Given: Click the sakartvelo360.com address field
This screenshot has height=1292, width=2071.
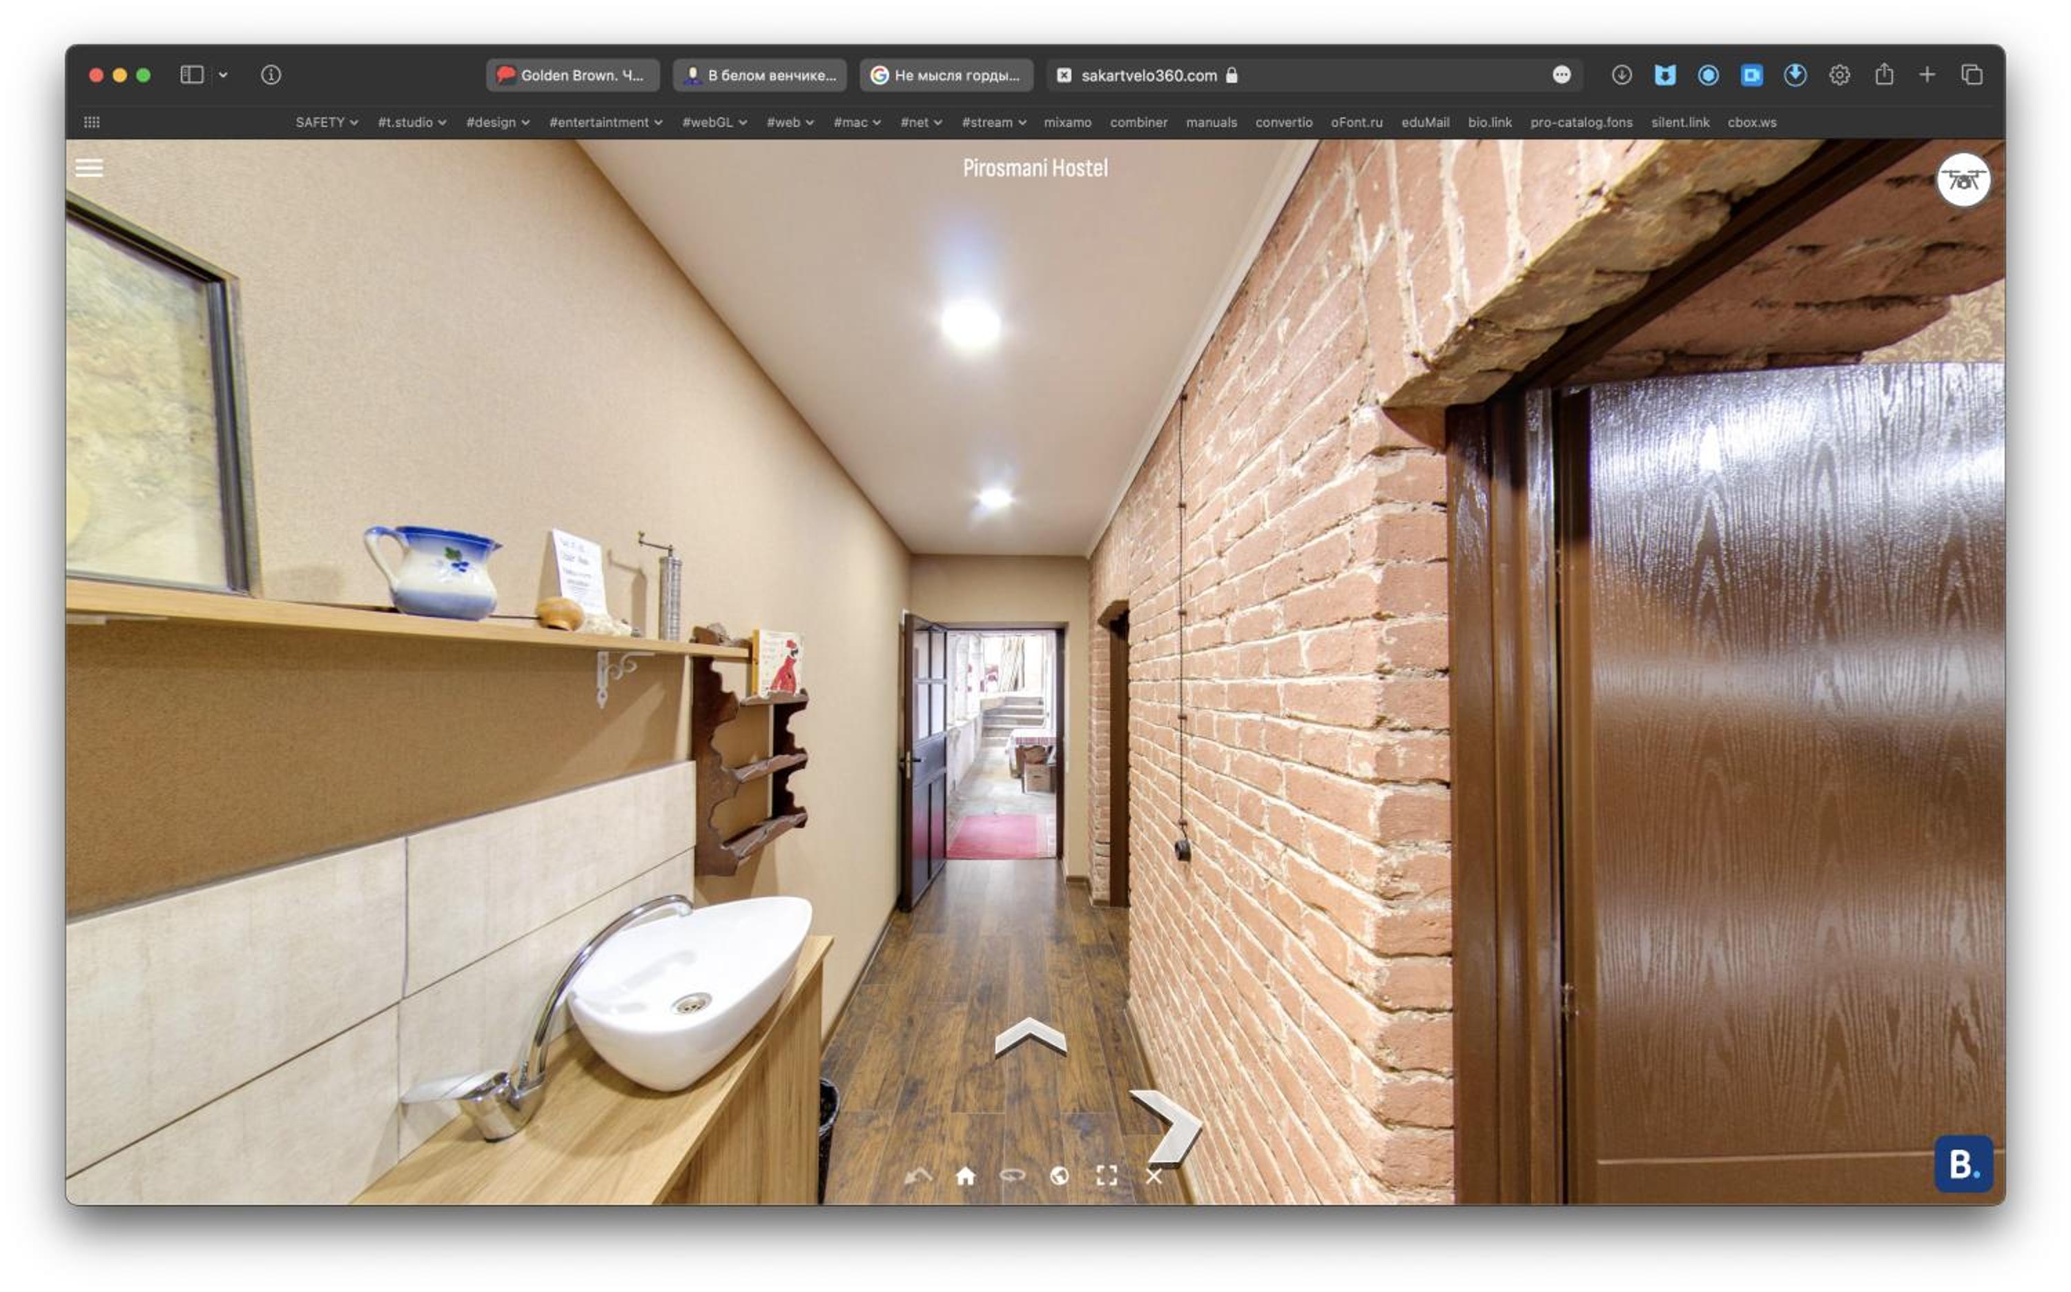Looking at the screenshot, I should [1314, 75].
